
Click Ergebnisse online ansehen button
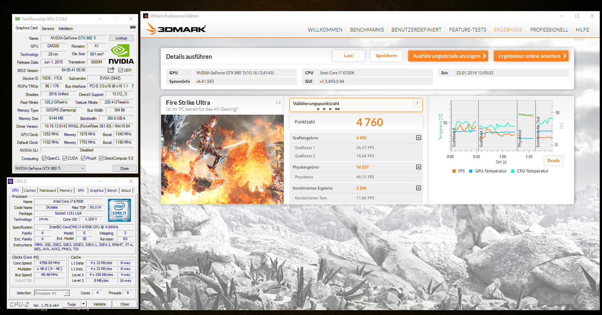[x=531, y=56]
